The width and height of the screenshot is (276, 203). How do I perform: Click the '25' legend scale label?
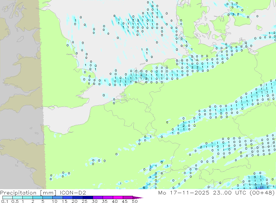(85, 201)
